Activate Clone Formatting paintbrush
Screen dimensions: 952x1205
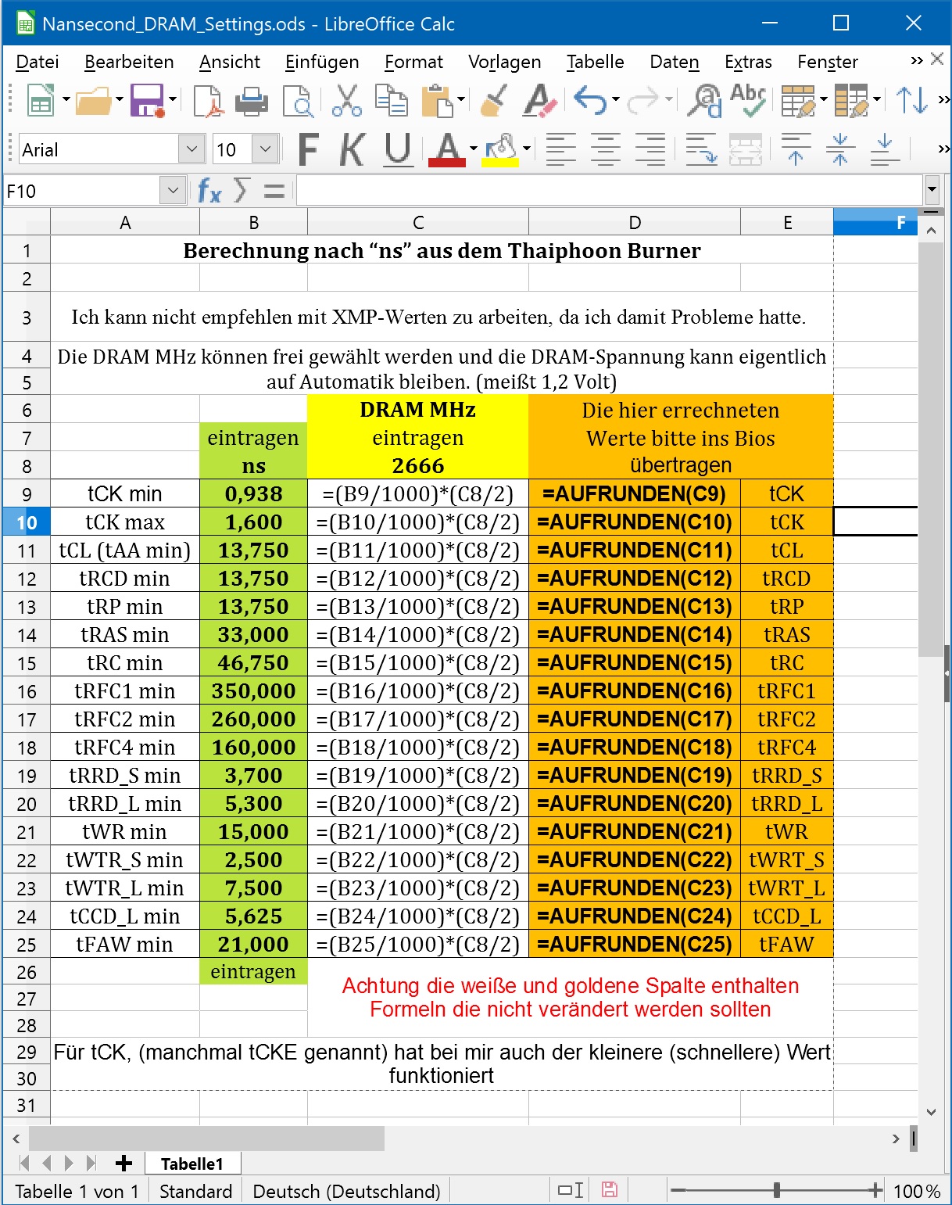pyautogui.click(x=494, y=100)
